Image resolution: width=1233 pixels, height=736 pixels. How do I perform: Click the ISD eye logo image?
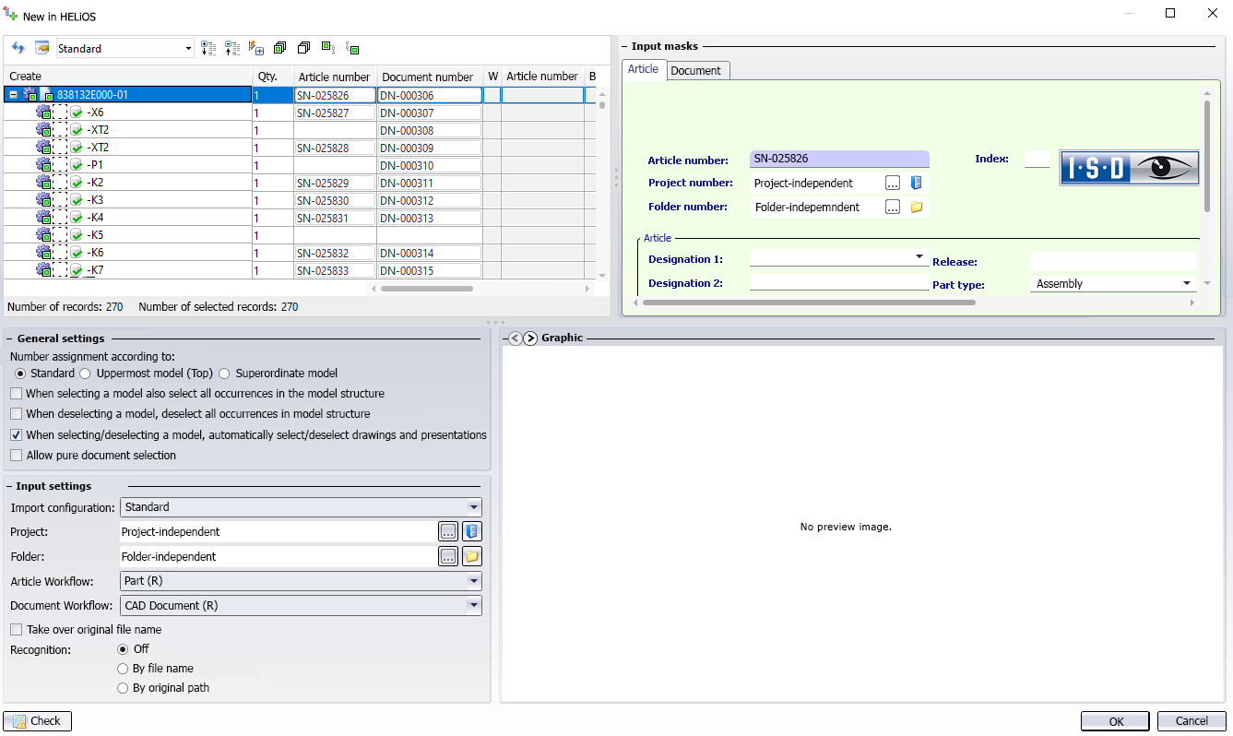1129,168
